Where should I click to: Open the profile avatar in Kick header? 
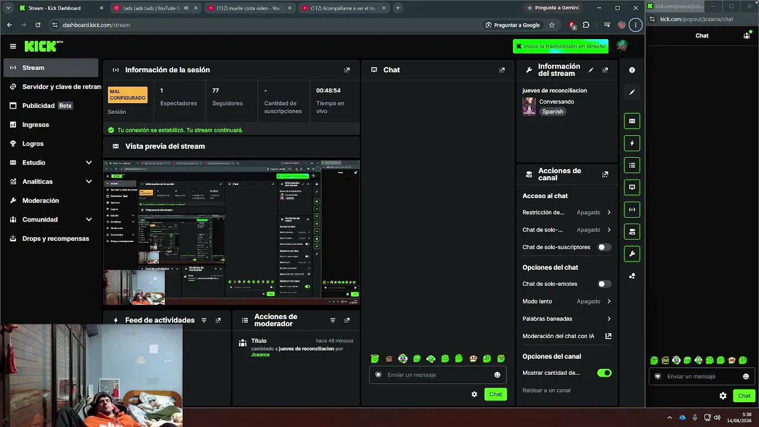pos(621,46)
